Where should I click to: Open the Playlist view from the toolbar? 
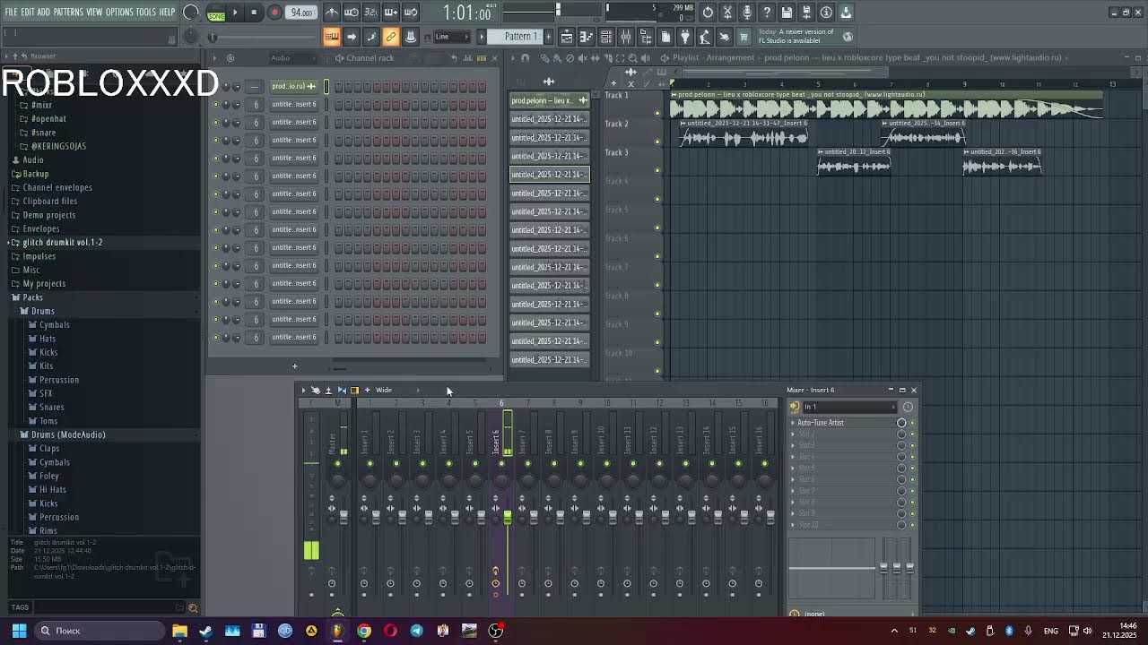coord(567,37)
